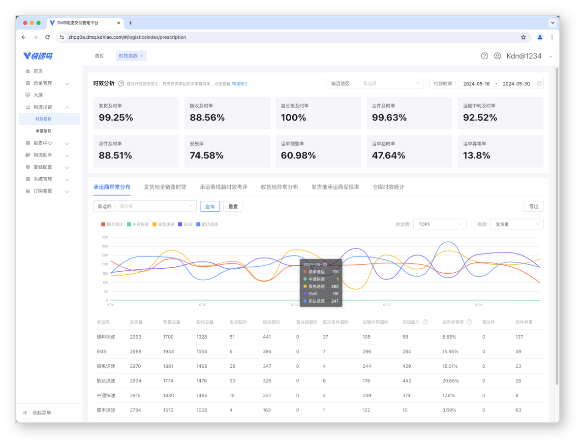This screenshot has height=445, width=582.
Task: Open the 仓库时效统计 tab
Action: pyautogui.click(x=388, y=187)
